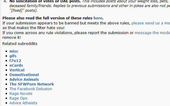Visit The Facebook Delusion link
Viewport: 170px width, 106px height.
[31, 89]
